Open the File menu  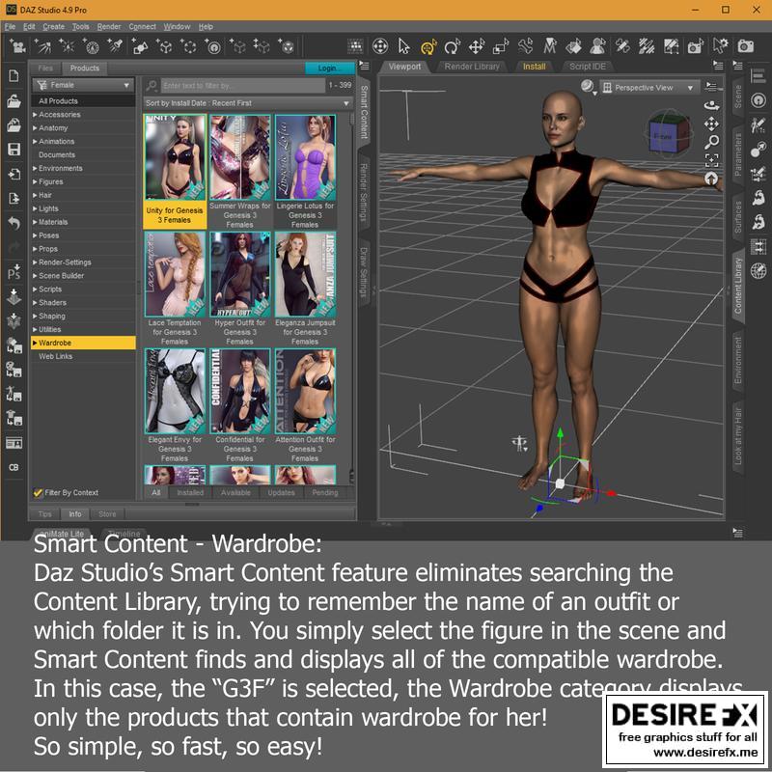pyautogui.click(x=10, y=27)
